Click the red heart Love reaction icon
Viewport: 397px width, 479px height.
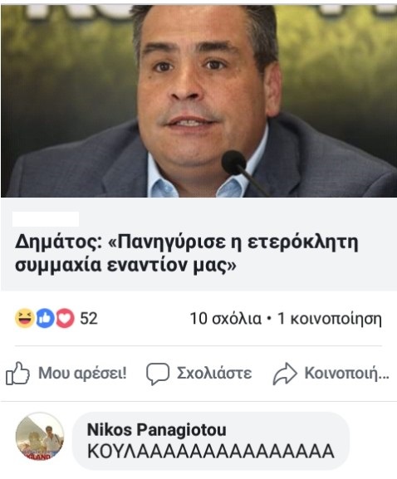(65, 318)
